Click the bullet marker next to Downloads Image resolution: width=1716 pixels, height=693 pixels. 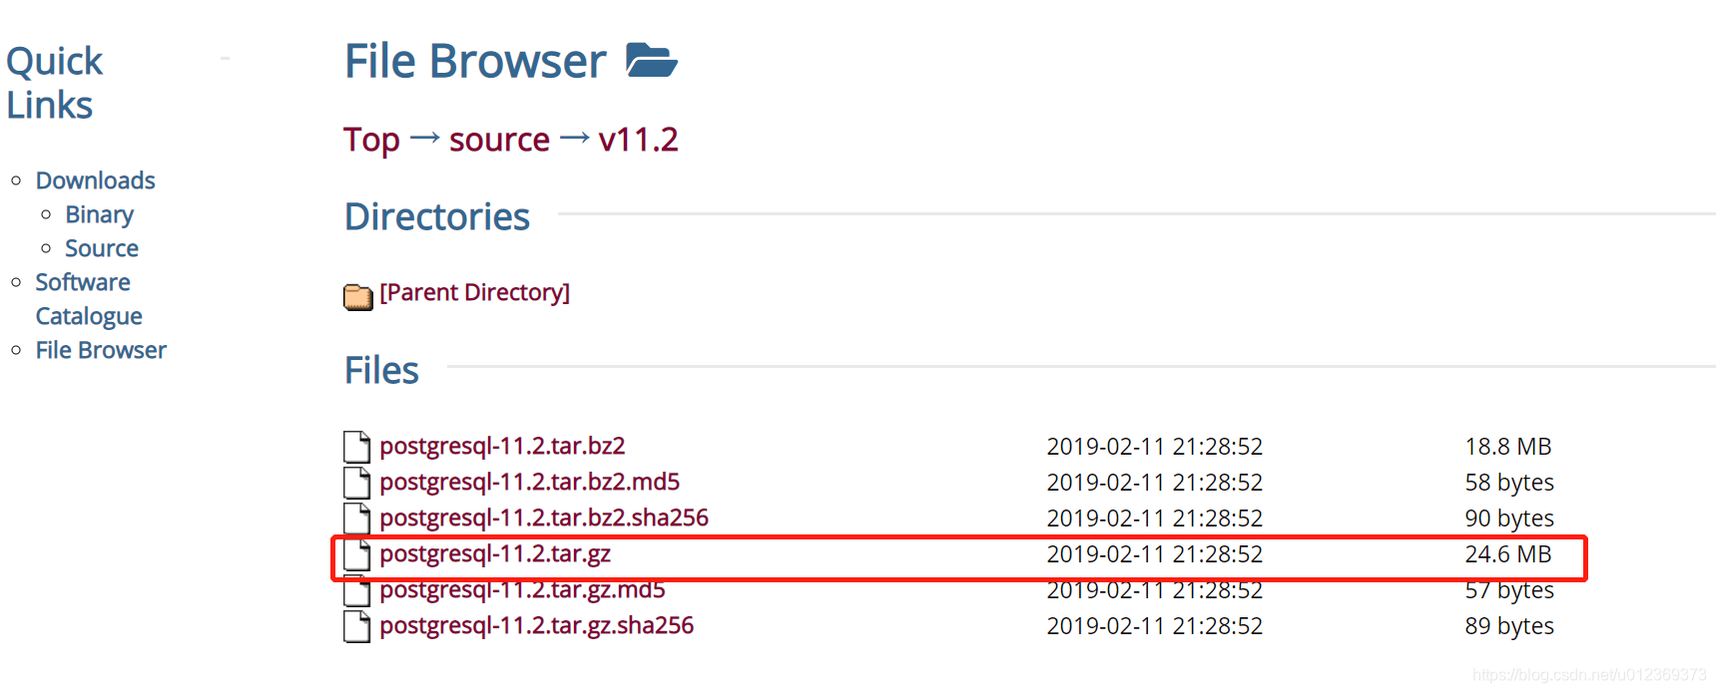pyautogui.click(x=15, y=178)
